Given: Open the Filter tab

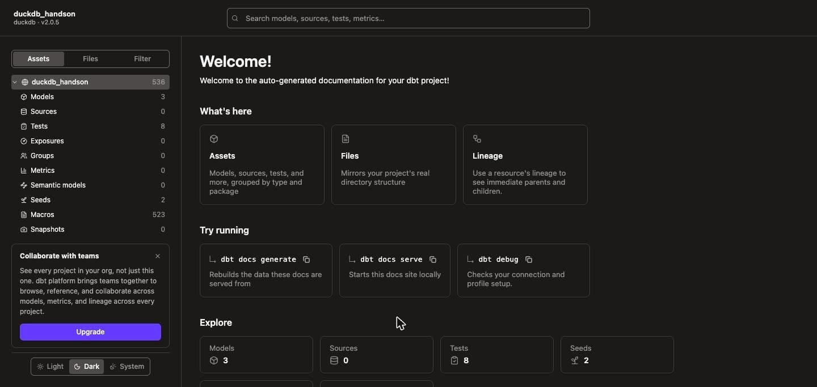Looking at the screenshot, I should coord(142,59).
